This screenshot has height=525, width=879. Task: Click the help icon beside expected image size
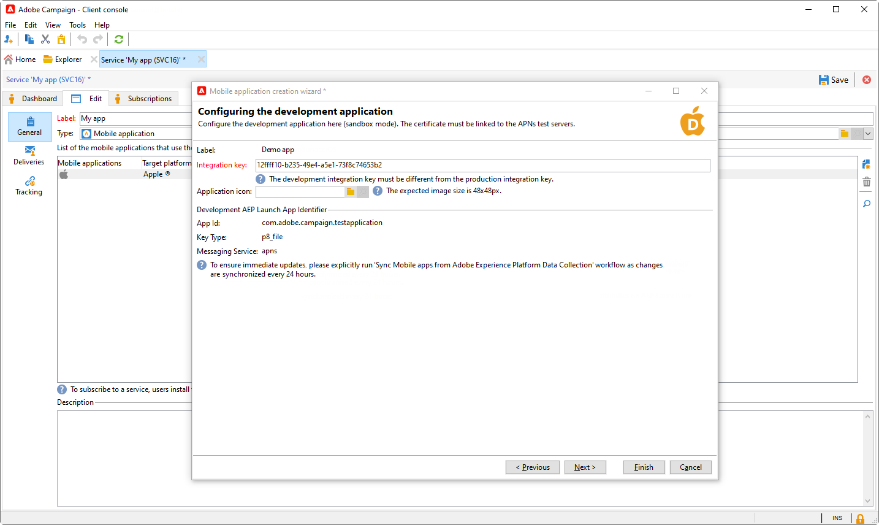(378, 191)
